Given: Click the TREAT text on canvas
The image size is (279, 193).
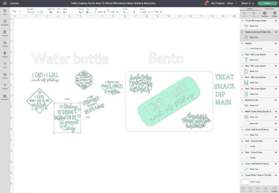Looking at the screenshot, I should pyautogui.click(x=224, y=77).
